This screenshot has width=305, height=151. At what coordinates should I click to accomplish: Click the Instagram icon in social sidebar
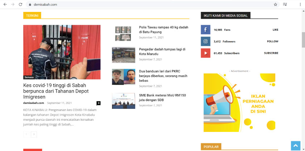click(x=205, y=41)
